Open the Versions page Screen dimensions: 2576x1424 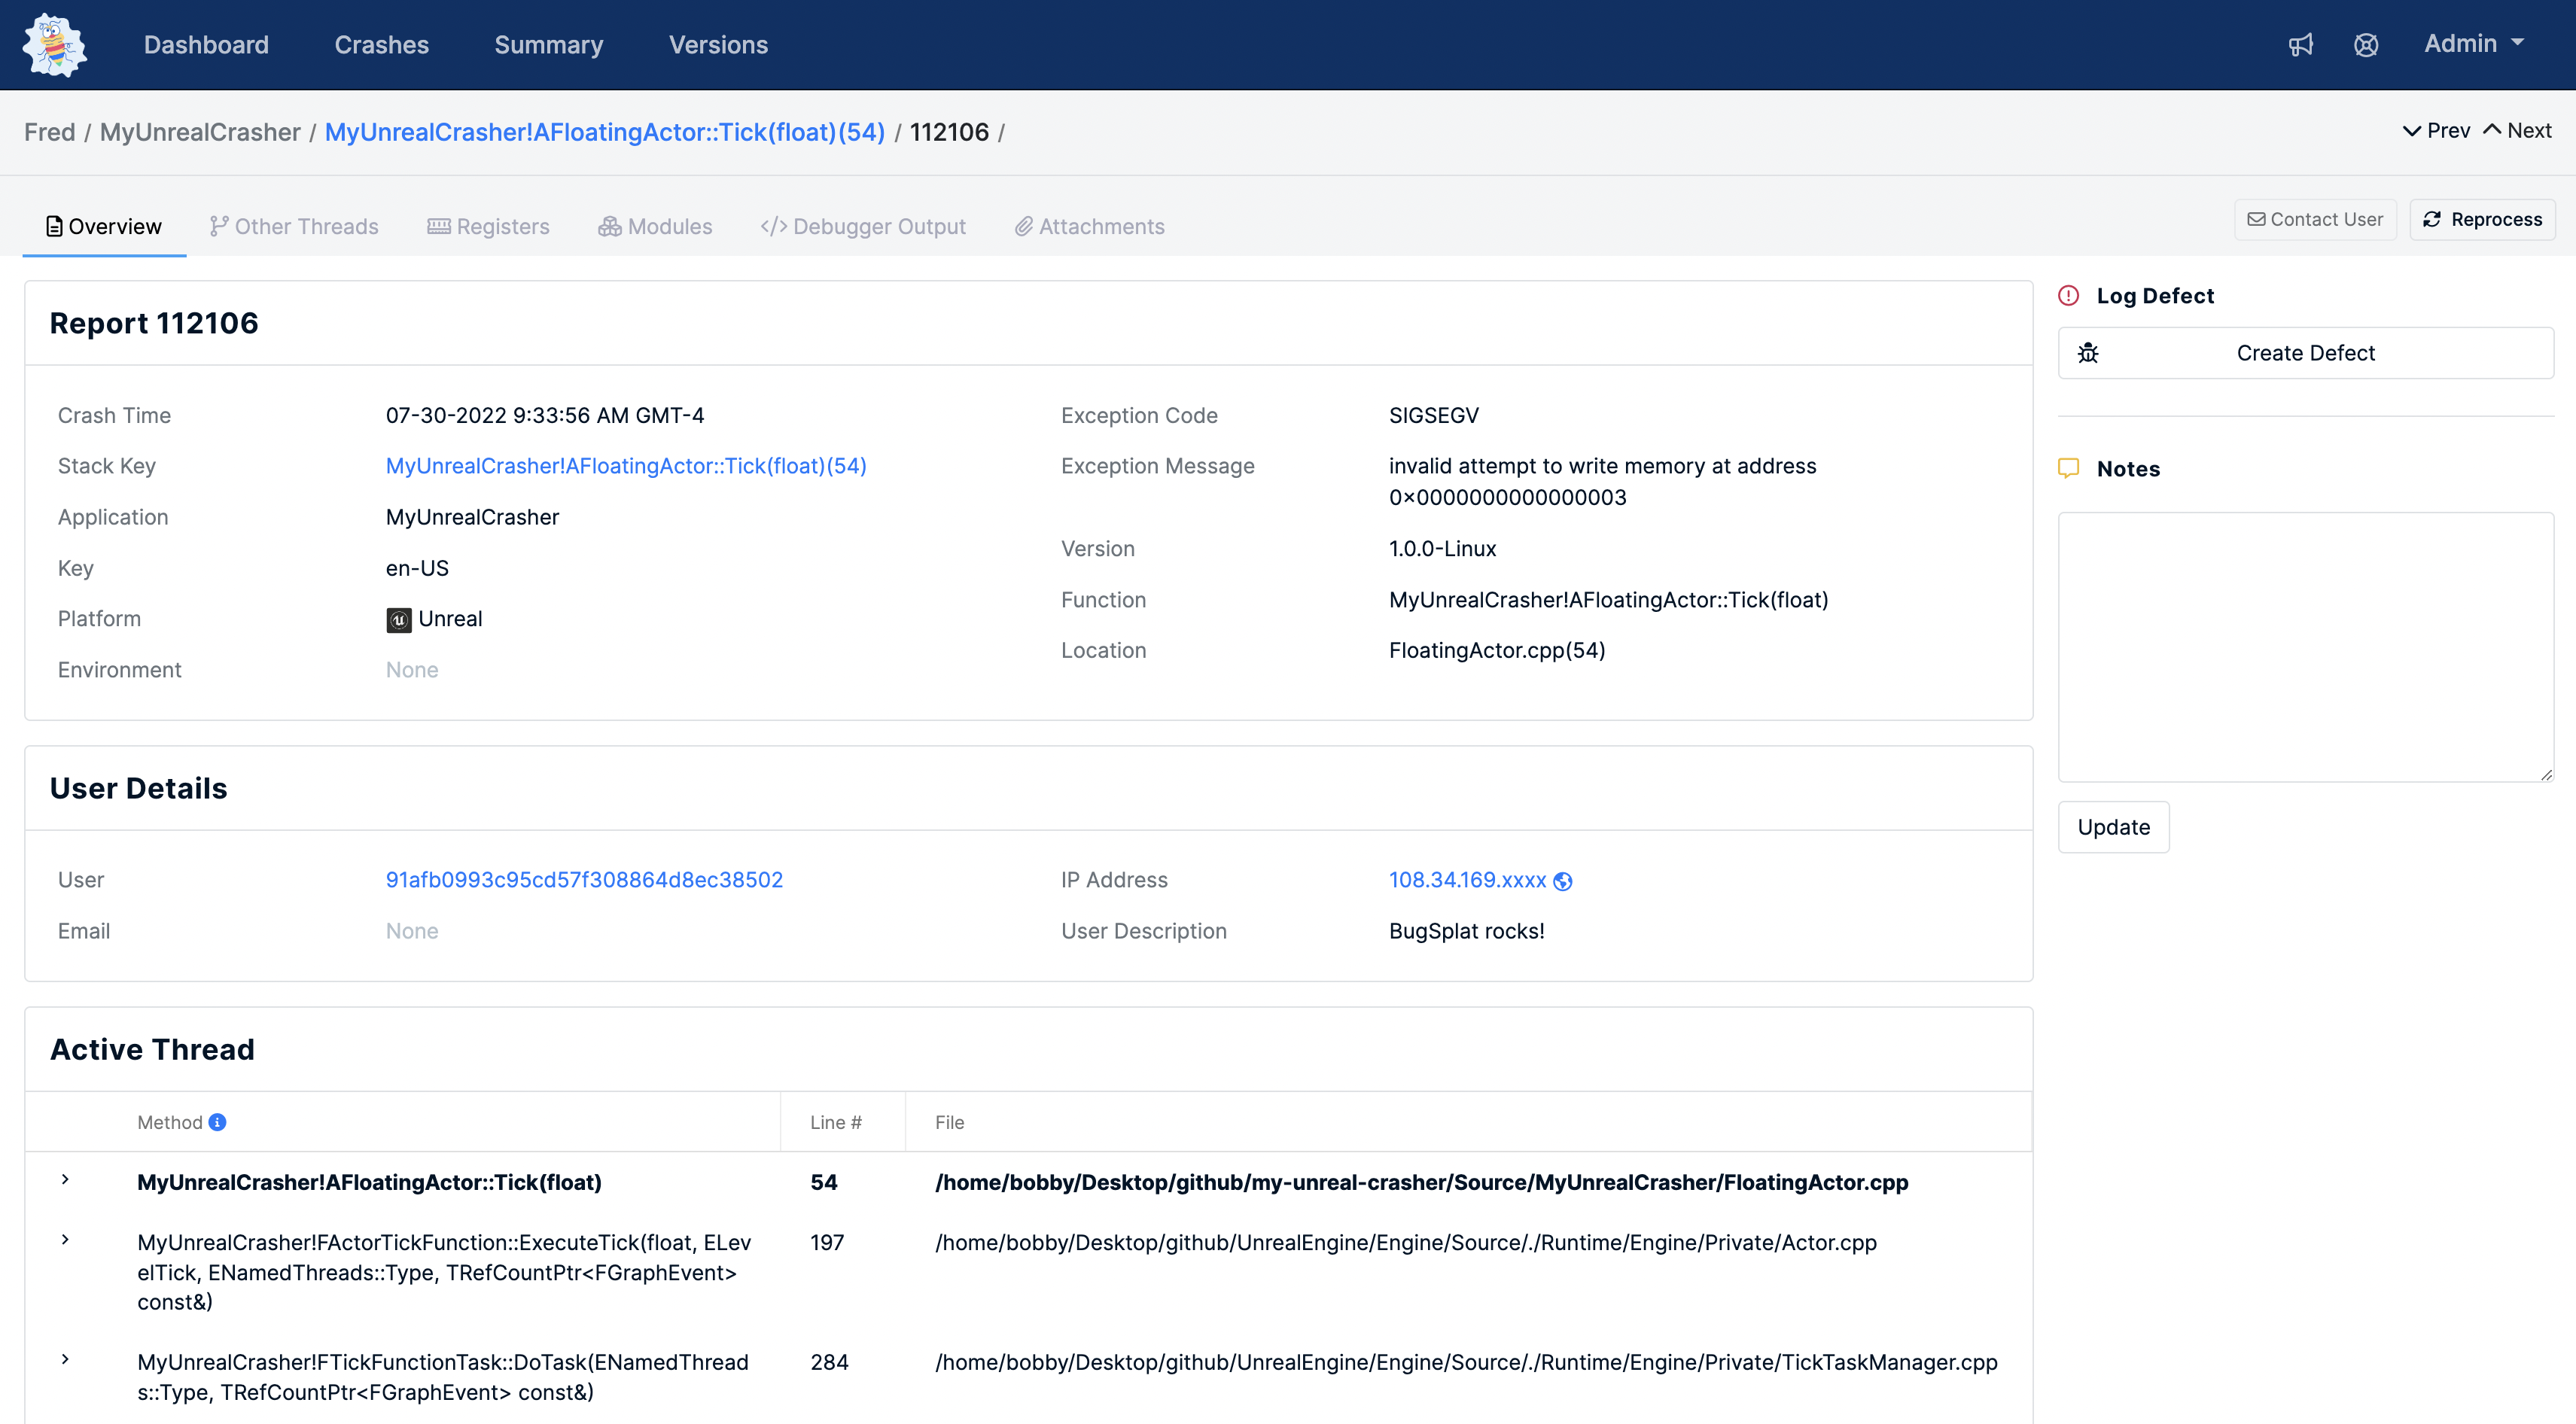[x=718, y=45]
